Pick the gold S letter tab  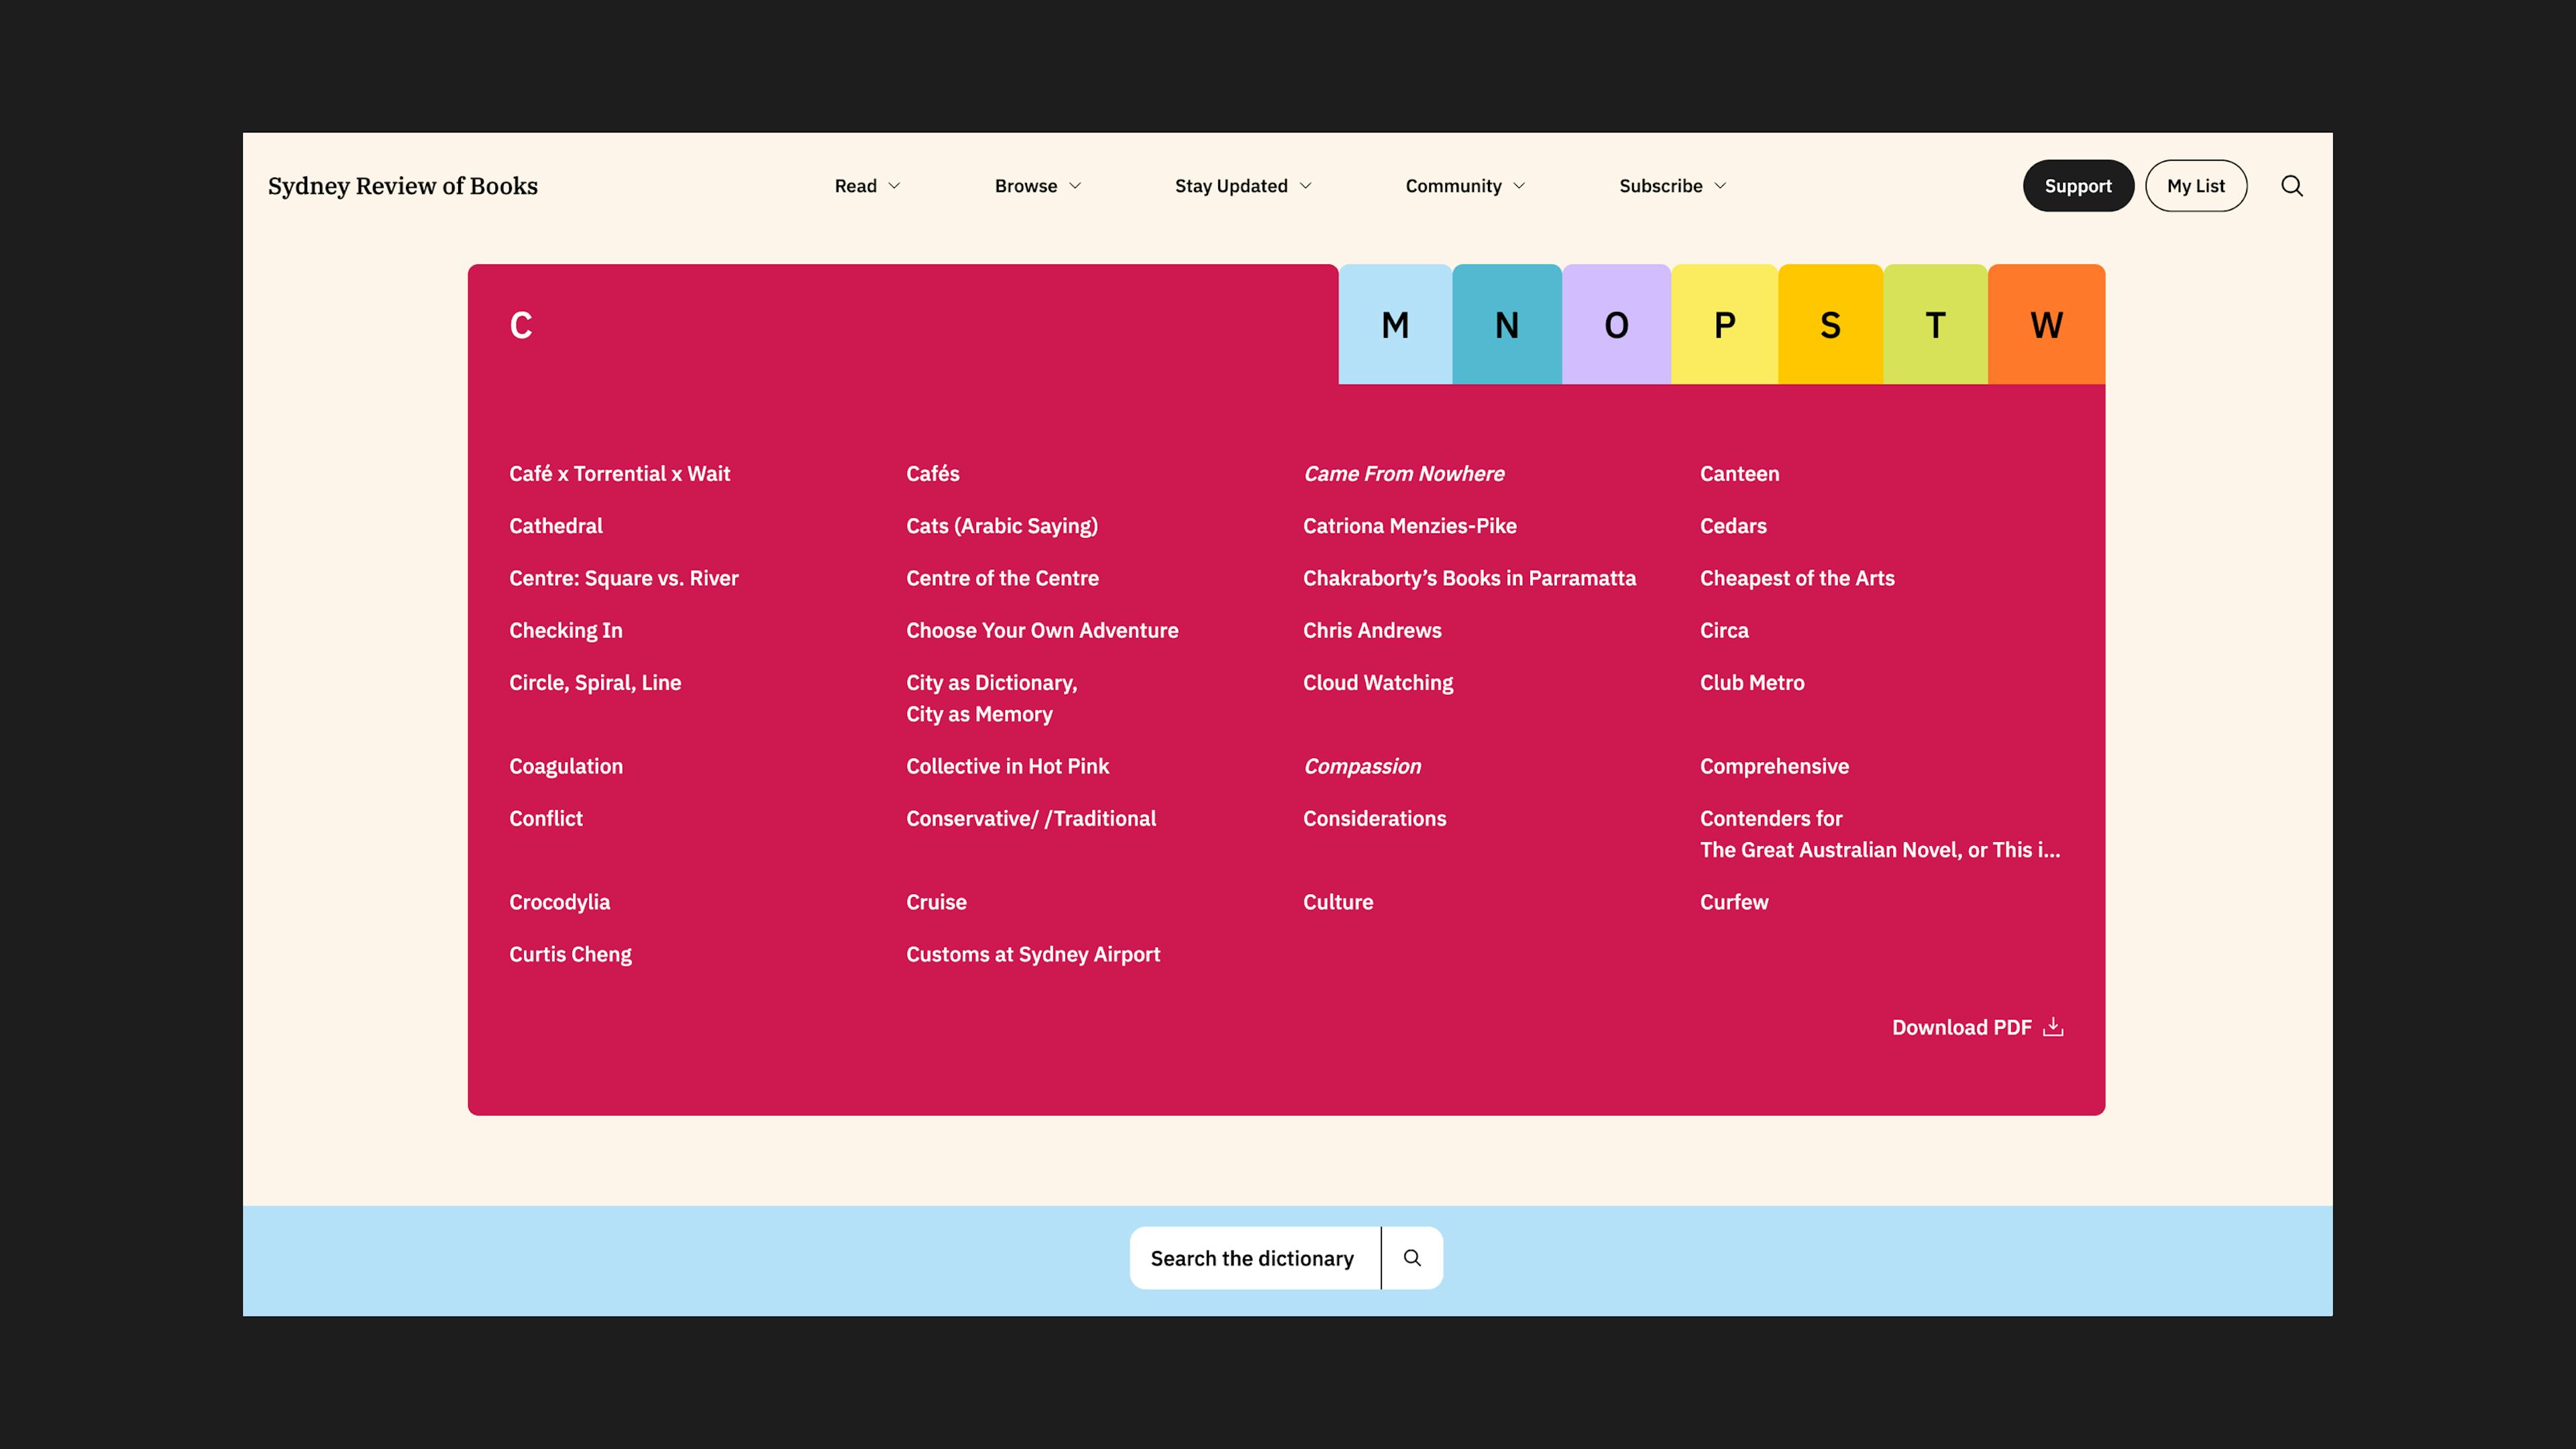click(1830, 325)
